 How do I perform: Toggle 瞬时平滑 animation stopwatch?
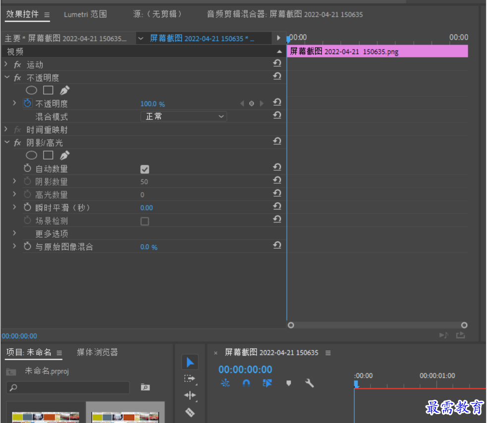(x=27, y=207)
